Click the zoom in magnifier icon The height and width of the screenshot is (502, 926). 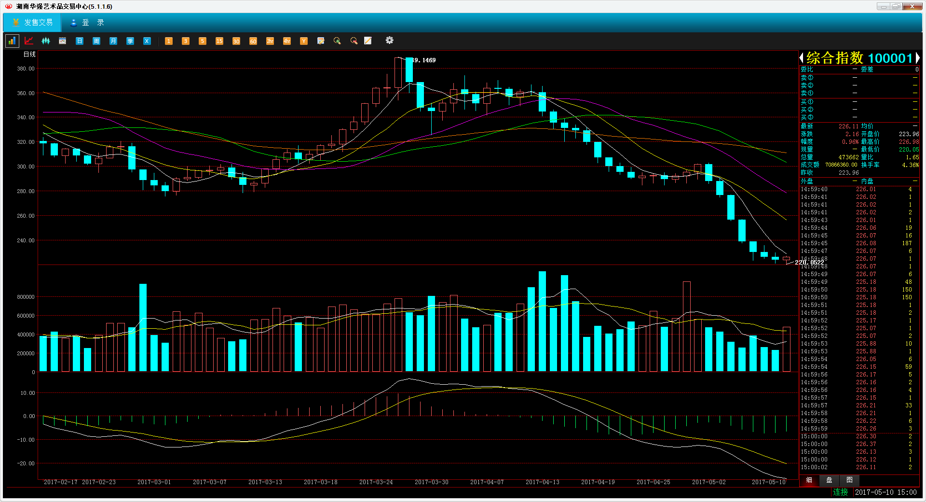pyautogui.click(x=337, y=41)
